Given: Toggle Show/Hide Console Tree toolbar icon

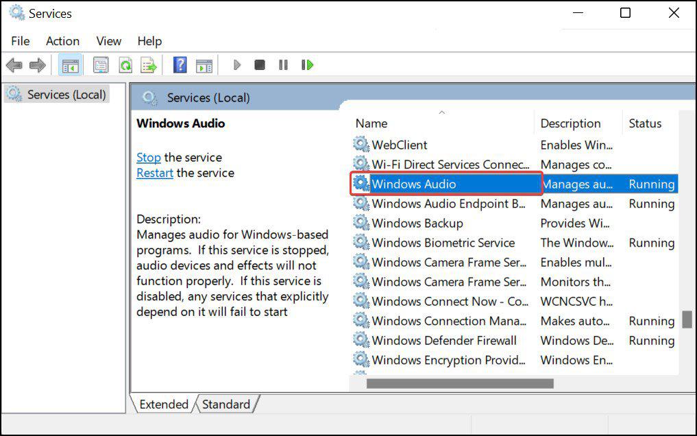Looking at the screenshot, I should [x=70, y=65].
